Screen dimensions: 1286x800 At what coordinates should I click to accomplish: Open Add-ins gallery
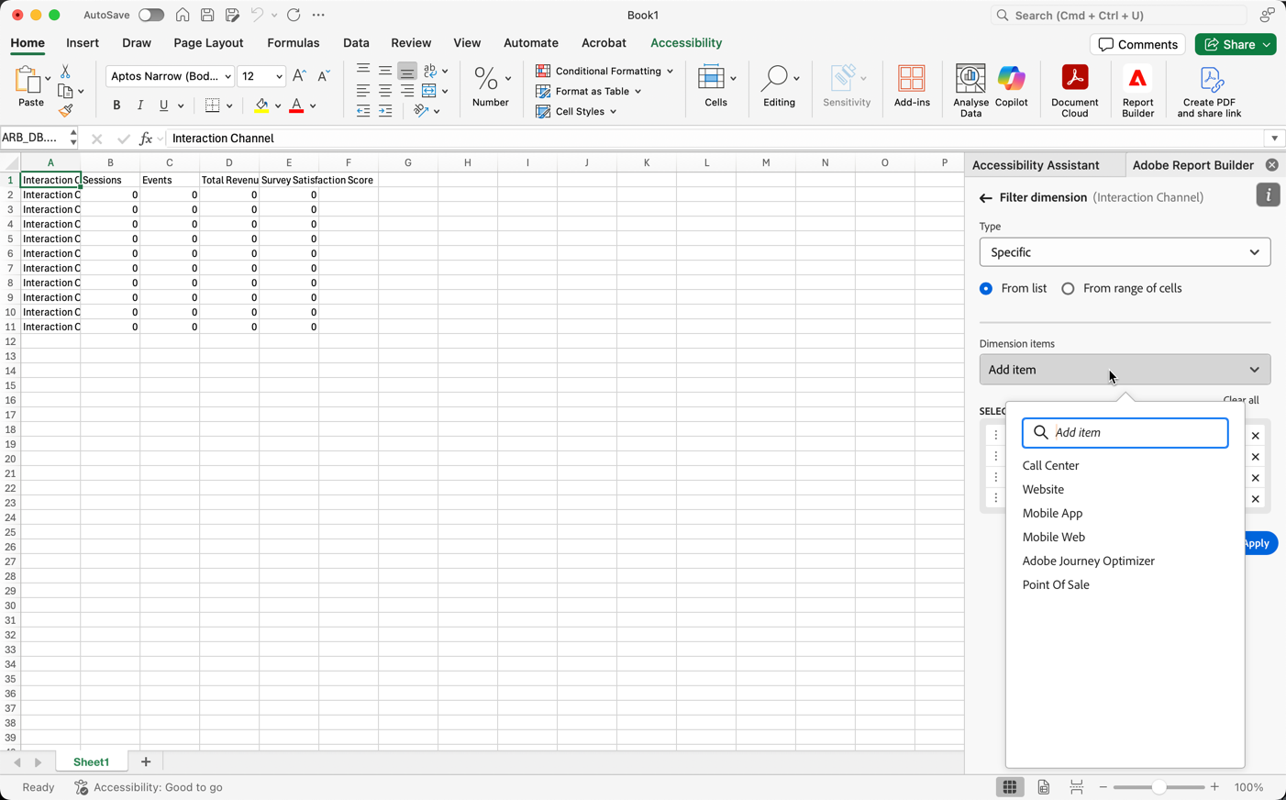(912, 86)
